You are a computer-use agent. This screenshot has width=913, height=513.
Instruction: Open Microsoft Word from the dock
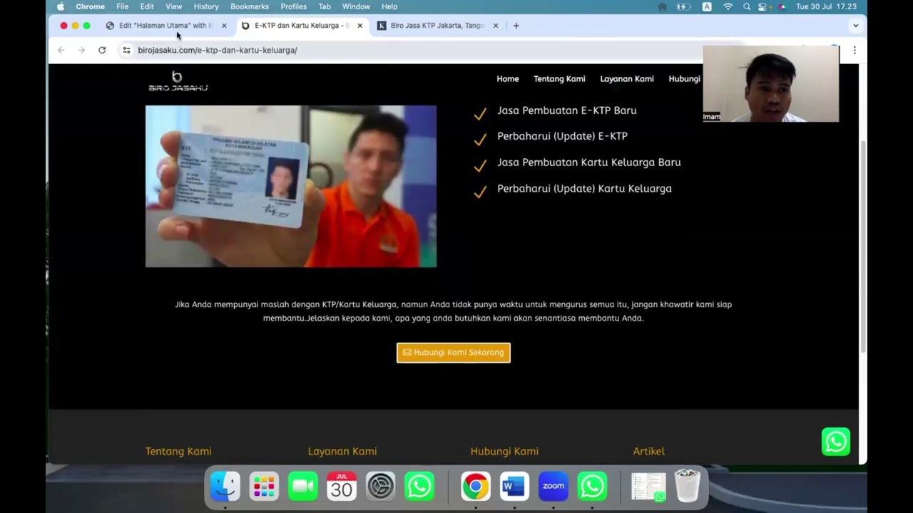tap(514, 487)
